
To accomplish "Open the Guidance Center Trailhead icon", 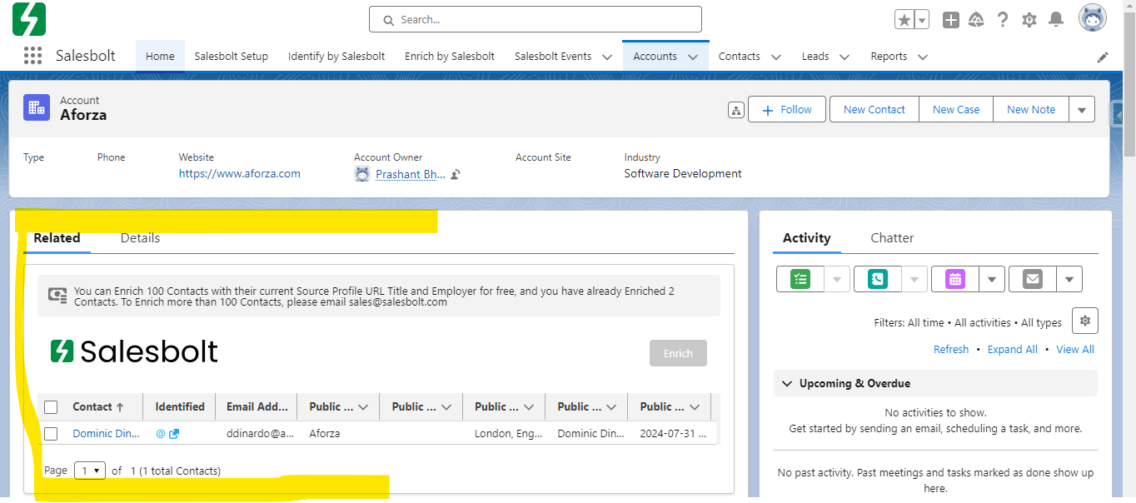I will (x=977, y=20).
